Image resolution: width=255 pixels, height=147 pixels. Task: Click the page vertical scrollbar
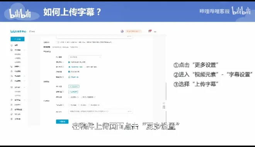(166, 91)
